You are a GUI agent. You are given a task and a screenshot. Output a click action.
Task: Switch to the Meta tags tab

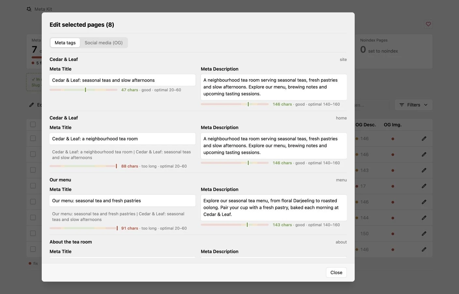coord(65,43)
